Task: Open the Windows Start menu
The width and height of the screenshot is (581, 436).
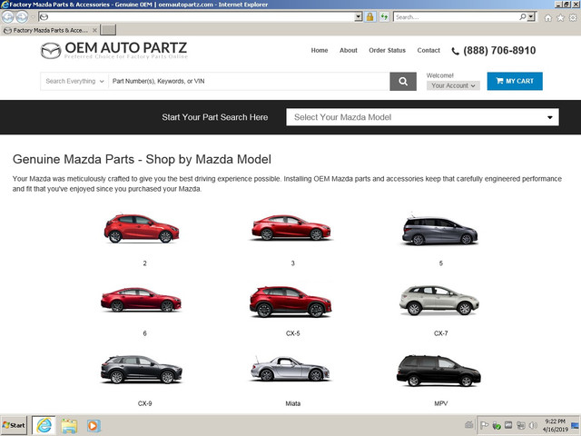Action: coord(14,425)
